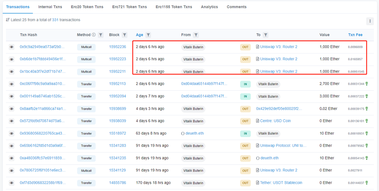
Task: Open the Method column filter funnel
Action: click(101, 35)
